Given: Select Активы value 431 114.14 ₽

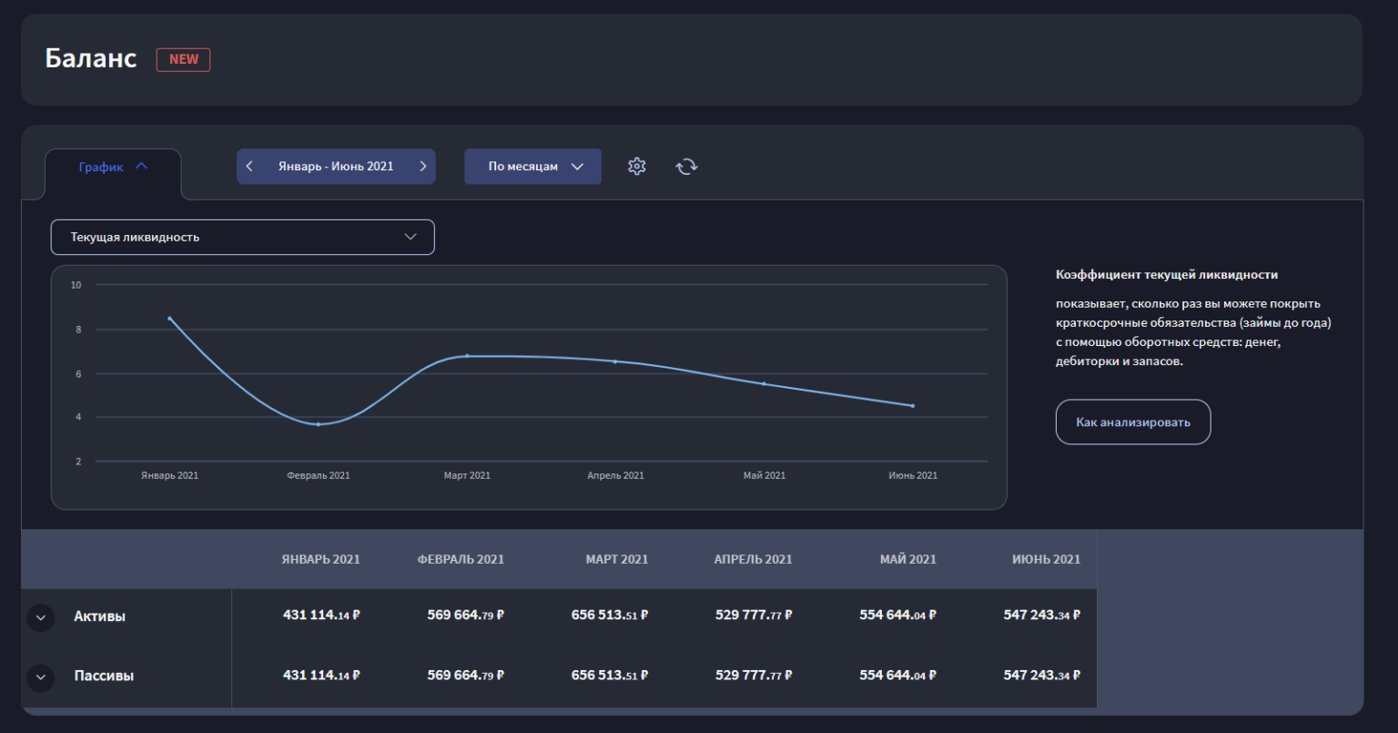Looking at the screenshot, I should pyautogui.click(x=321, y=615).
